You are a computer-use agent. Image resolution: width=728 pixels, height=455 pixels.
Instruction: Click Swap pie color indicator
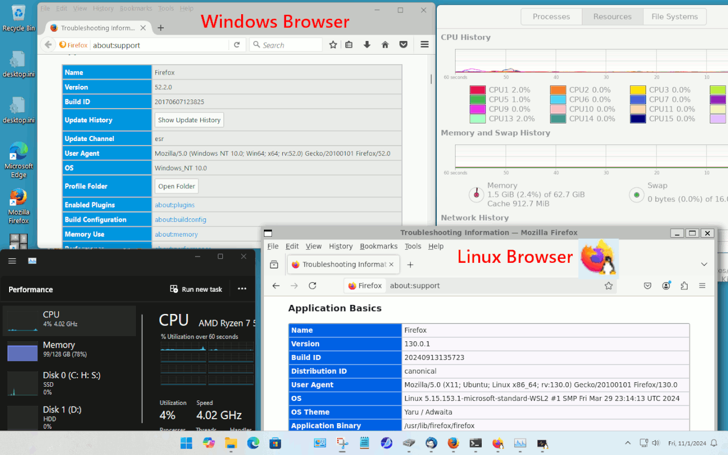pos(636,195)
